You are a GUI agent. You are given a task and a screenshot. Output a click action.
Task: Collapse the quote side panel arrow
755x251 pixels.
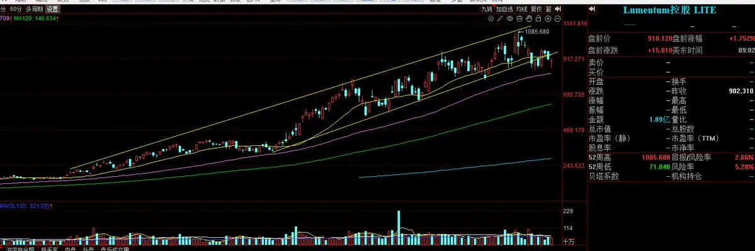pos(593,9)
